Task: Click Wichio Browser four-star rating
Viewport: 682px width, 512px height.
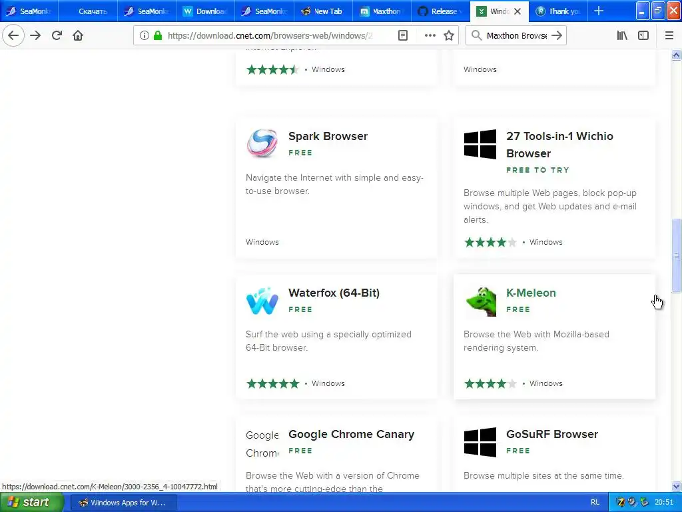Action: click(491, 242)
